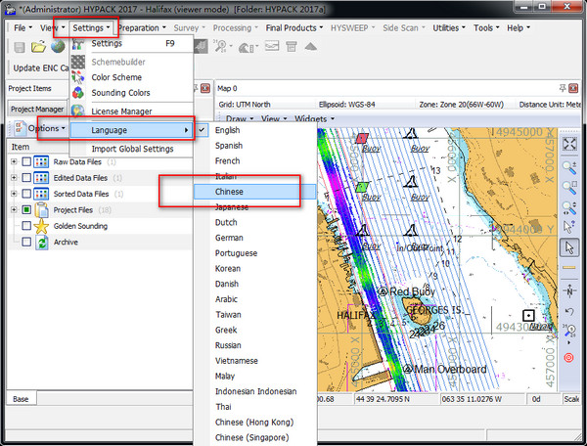Toggle the Sorted Data Files checkbox
The width and height of the screenshot is (587, 446).
[x=26, y=194]
